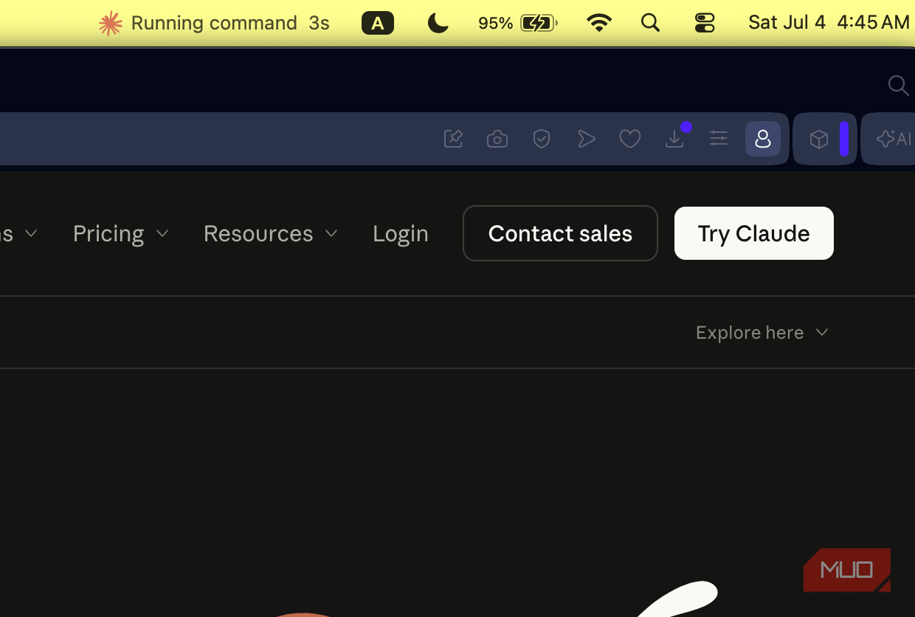Click the Claude Running command status
The image size is (915, 617).
214,24
